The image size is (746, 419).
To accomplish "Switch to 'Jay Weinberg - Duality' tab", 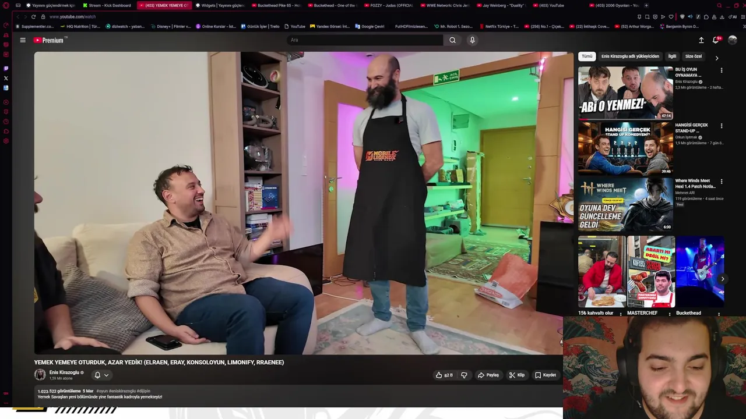I will (502, 5).
